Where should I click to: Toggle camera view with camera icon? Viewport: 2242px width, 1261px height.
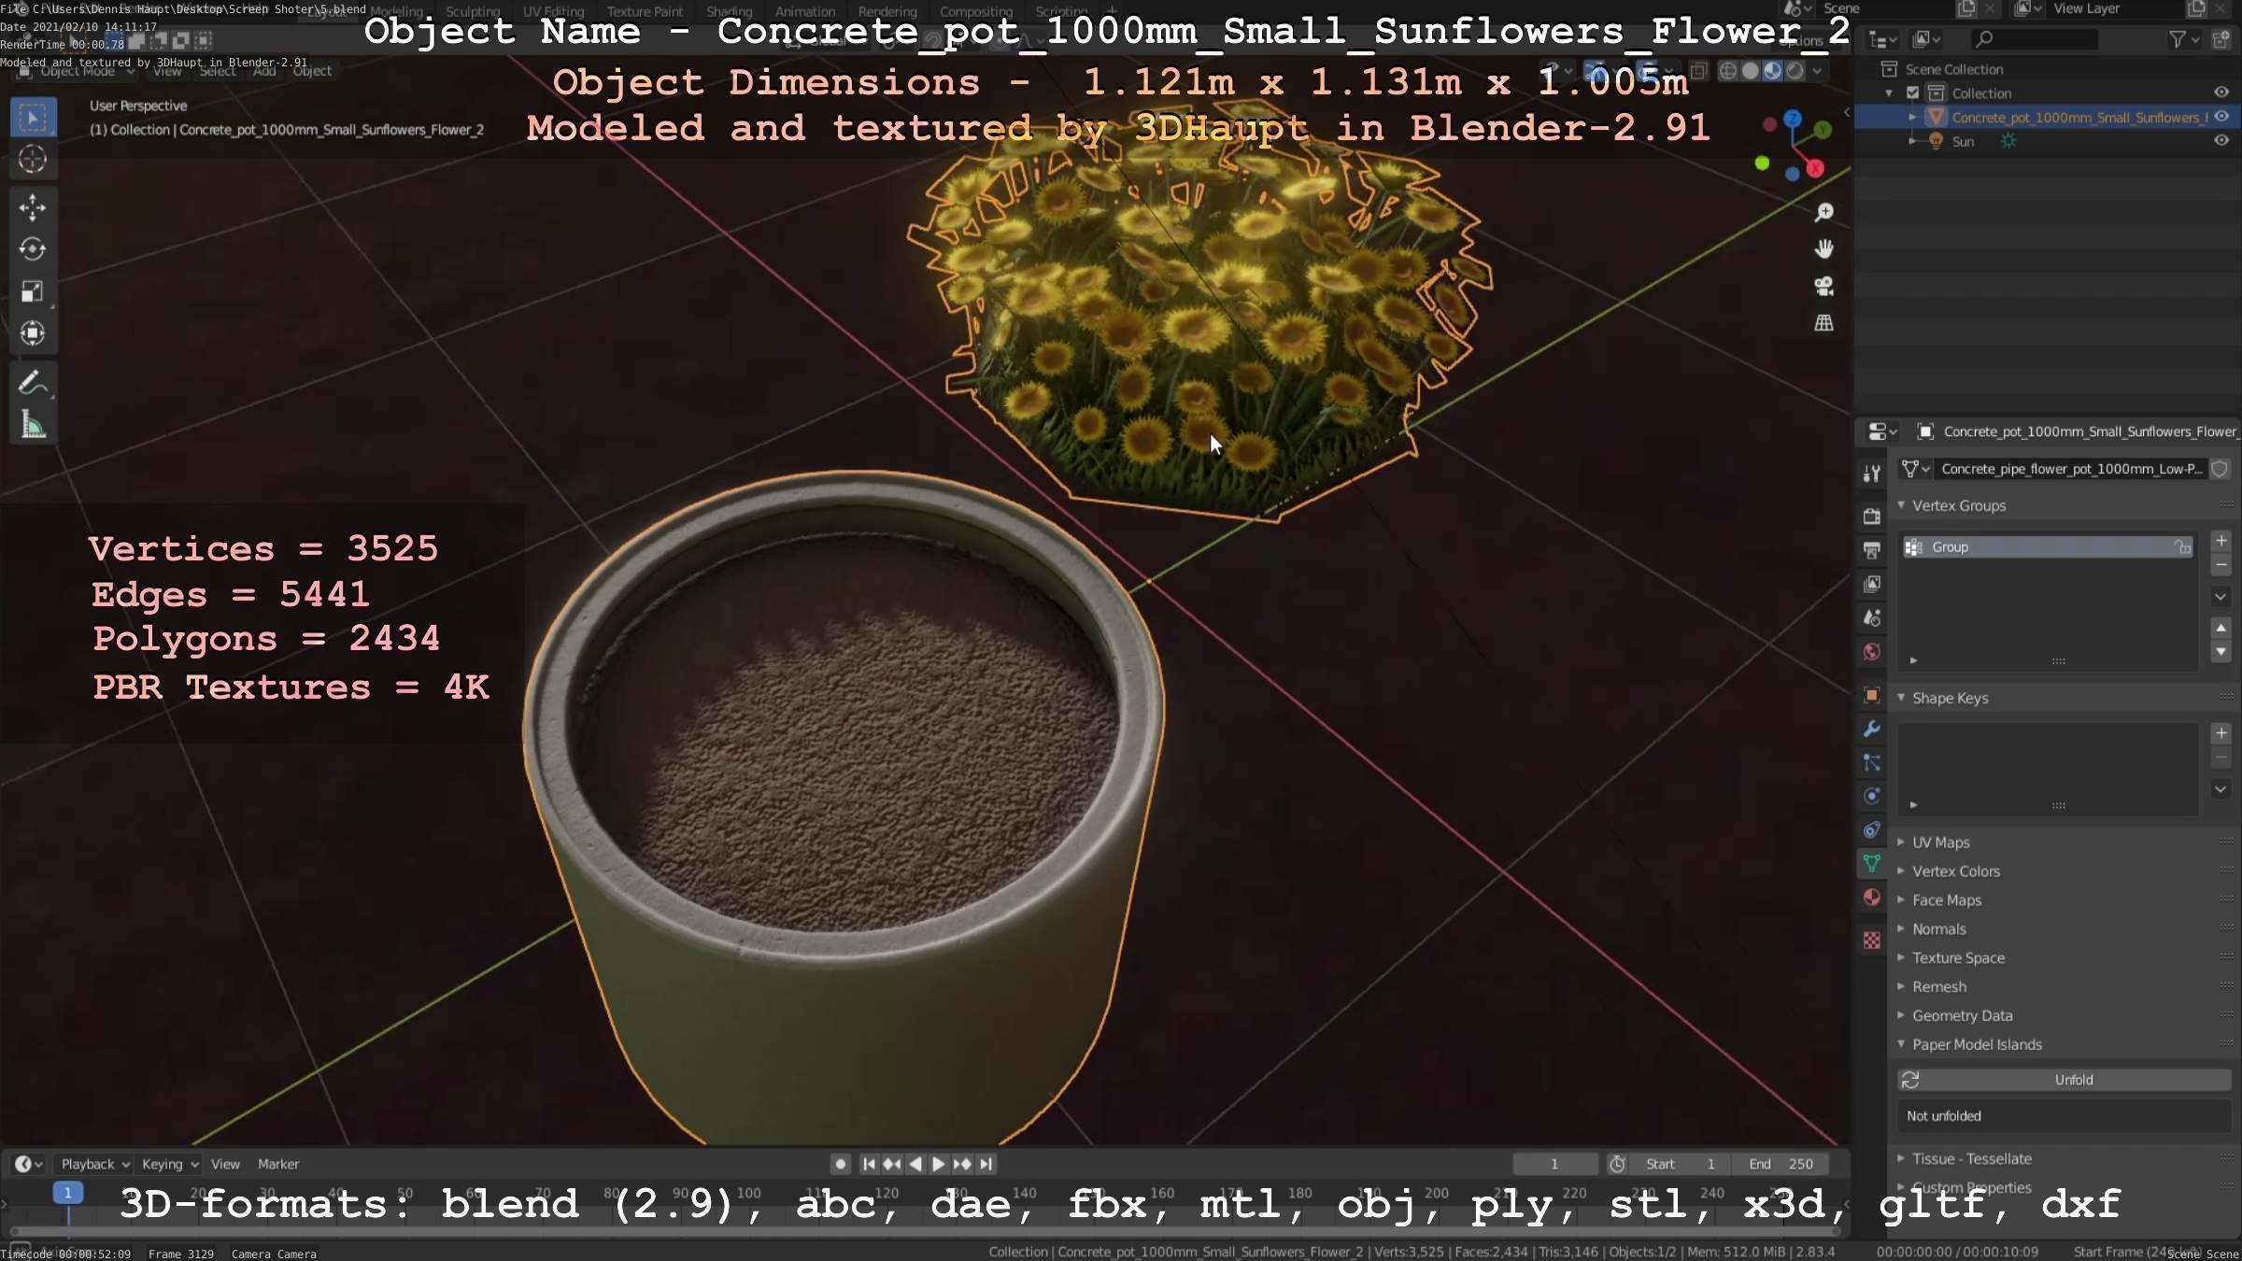pos(1823,286)
